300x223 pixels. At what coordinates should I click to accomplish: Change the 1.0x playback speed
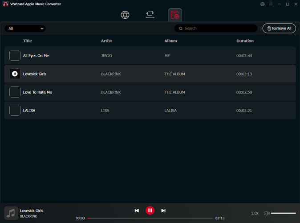(255, 213)
